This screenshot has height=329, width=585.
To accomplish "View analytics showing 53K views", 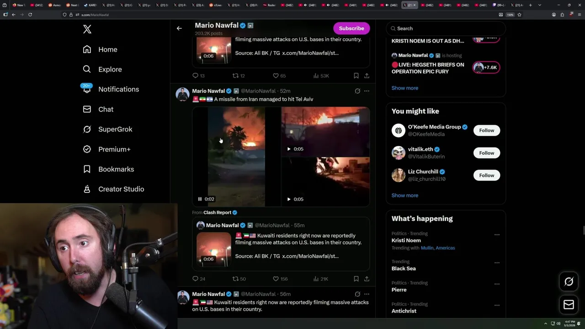I will click(x=321, y=76).
